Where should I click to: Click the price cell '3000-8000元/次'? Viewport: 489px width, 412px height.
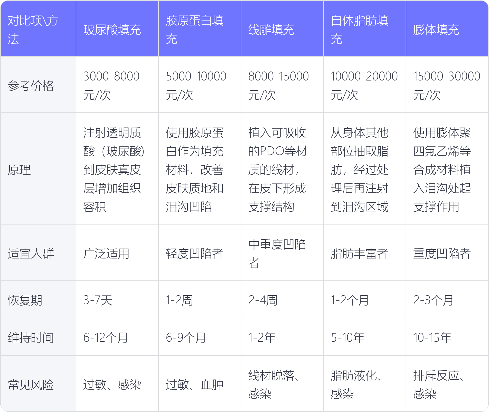pos(117,85)
